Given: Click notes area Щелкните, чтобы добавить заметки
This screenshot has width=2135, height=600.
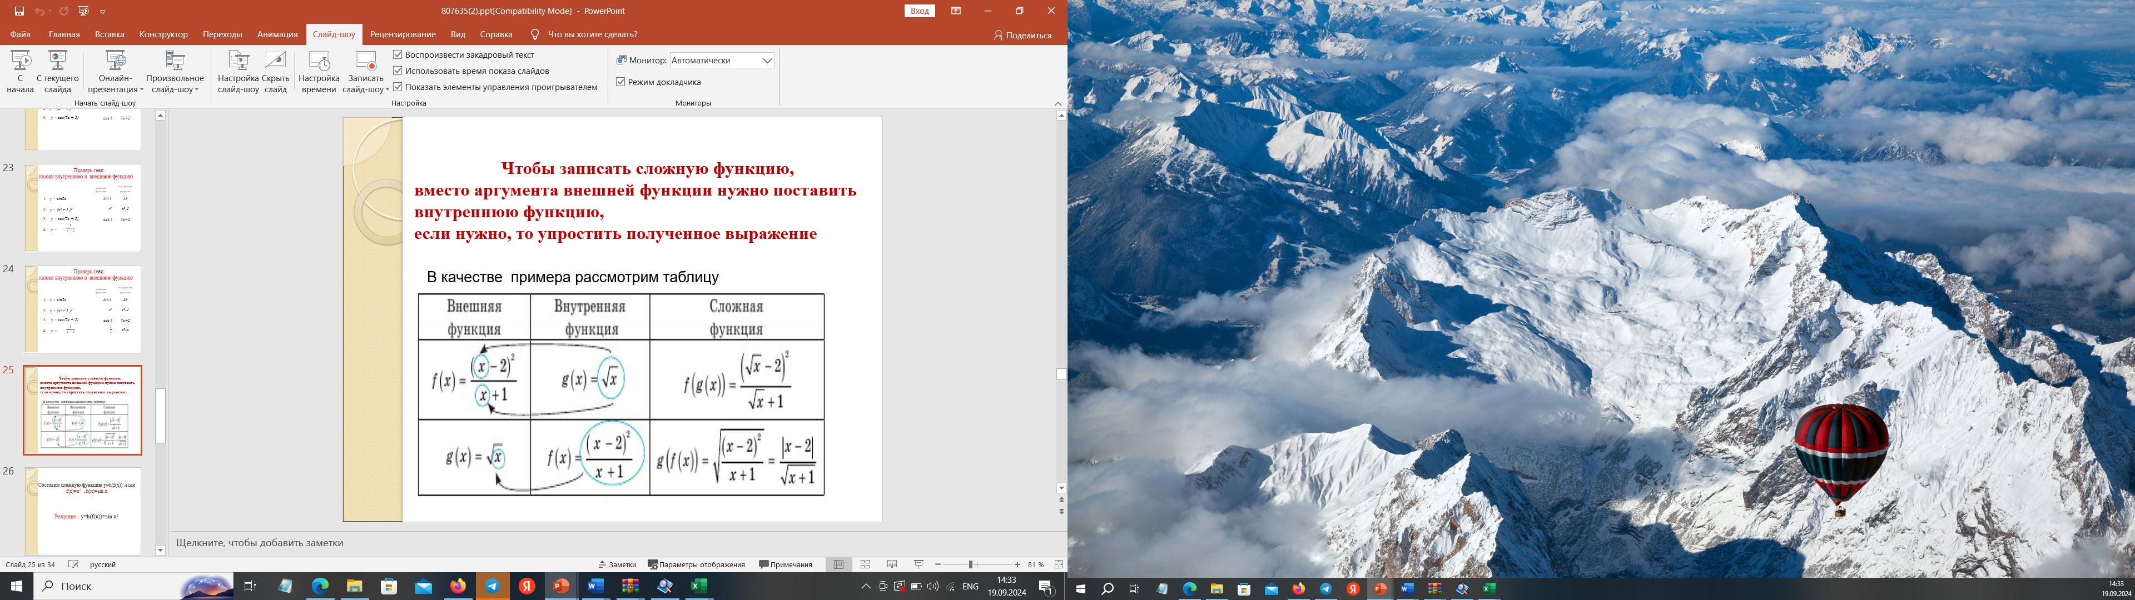Looking at the screenshot, I should click(x=260, y=543).
